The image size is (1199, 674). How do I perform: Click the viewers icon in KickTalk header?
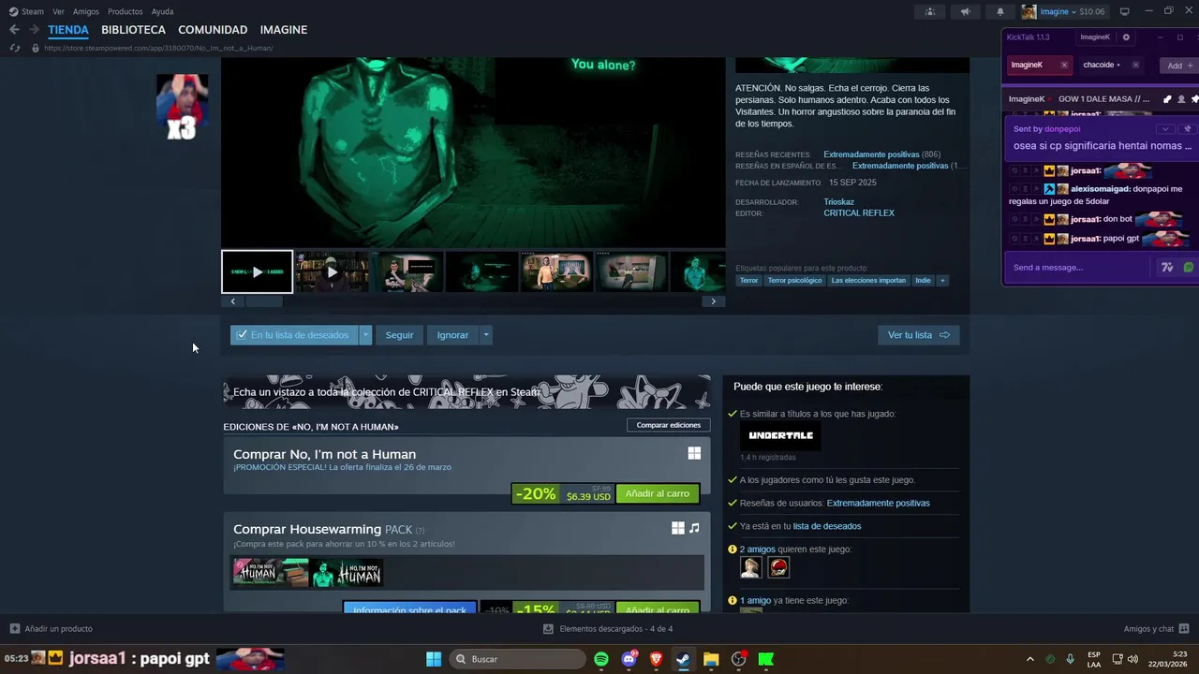click(x=1181, y=99)
